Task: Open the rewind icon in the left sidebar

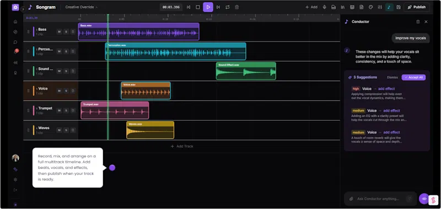Action: [15, 62]
